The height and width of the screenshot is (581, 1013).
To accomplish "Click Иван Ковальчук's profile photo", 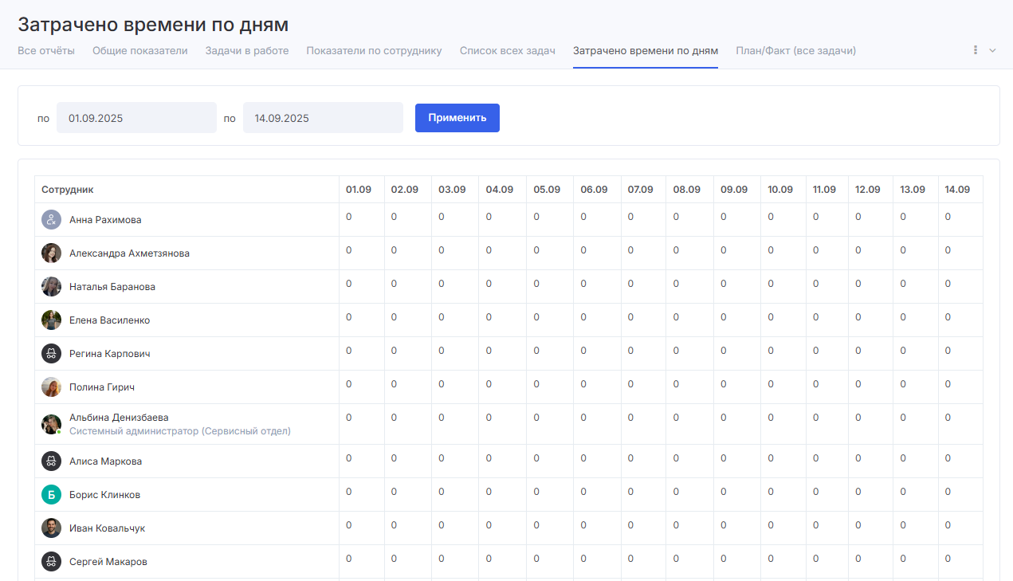I will coord(51,528).
